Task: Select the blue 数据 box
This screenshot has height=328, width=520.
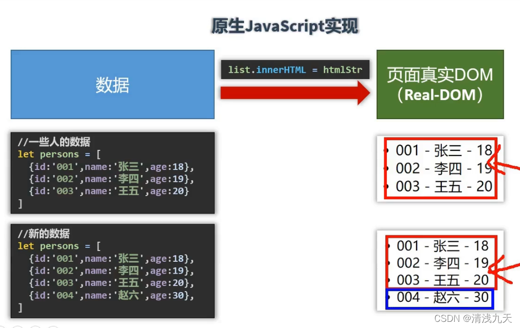Action: 113,85
